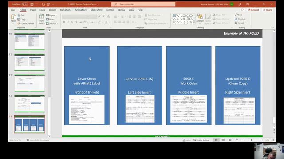The image size is (284, 159).
Task: Click the Comments icon
Action: click(x=242, y=10)
